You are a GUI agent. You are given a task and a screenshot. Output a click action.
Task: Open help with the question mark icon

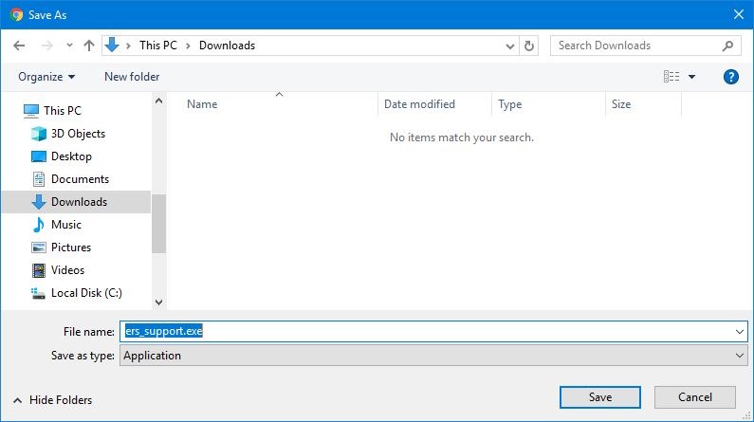pyautogui.click(x=731, y=77)
